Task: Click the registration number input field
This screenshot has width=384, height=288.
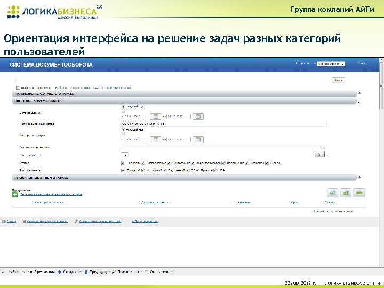Action: pyautogui.click(x=224, y=124)
